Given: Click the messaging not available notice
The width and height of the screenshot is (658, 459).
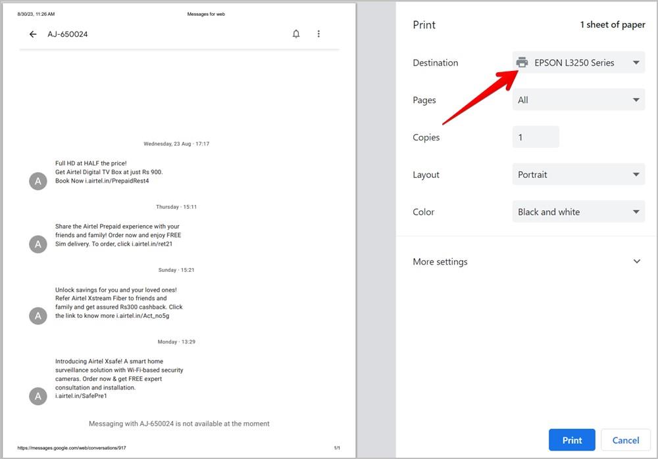Looking at the screenshot, I should click(179, 424).
